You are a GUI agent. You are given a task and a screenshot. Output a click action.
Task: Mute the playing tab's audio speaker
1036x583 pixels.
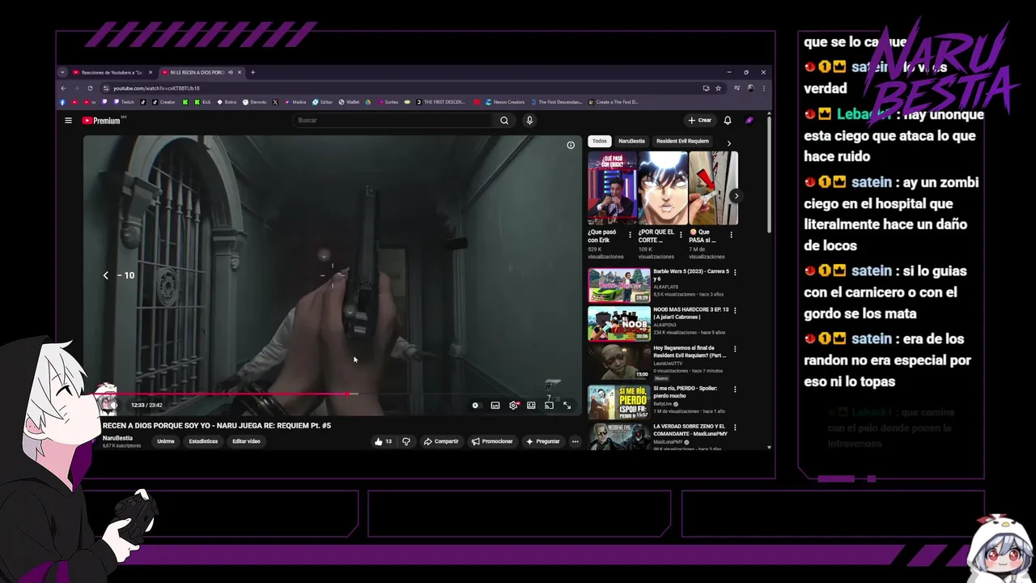pyautogui.click(x=231, y=72)
